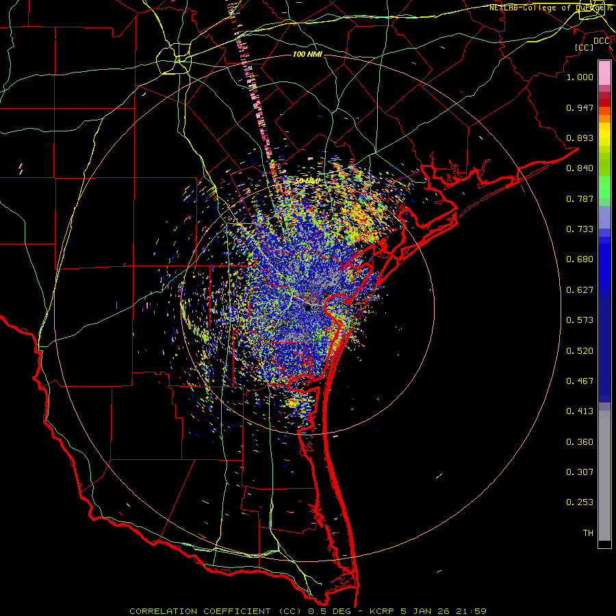Viewport: 616px width, 616px height.
Task: Pick the pink segment of the color bar
Action: click(x=604, y=73)
